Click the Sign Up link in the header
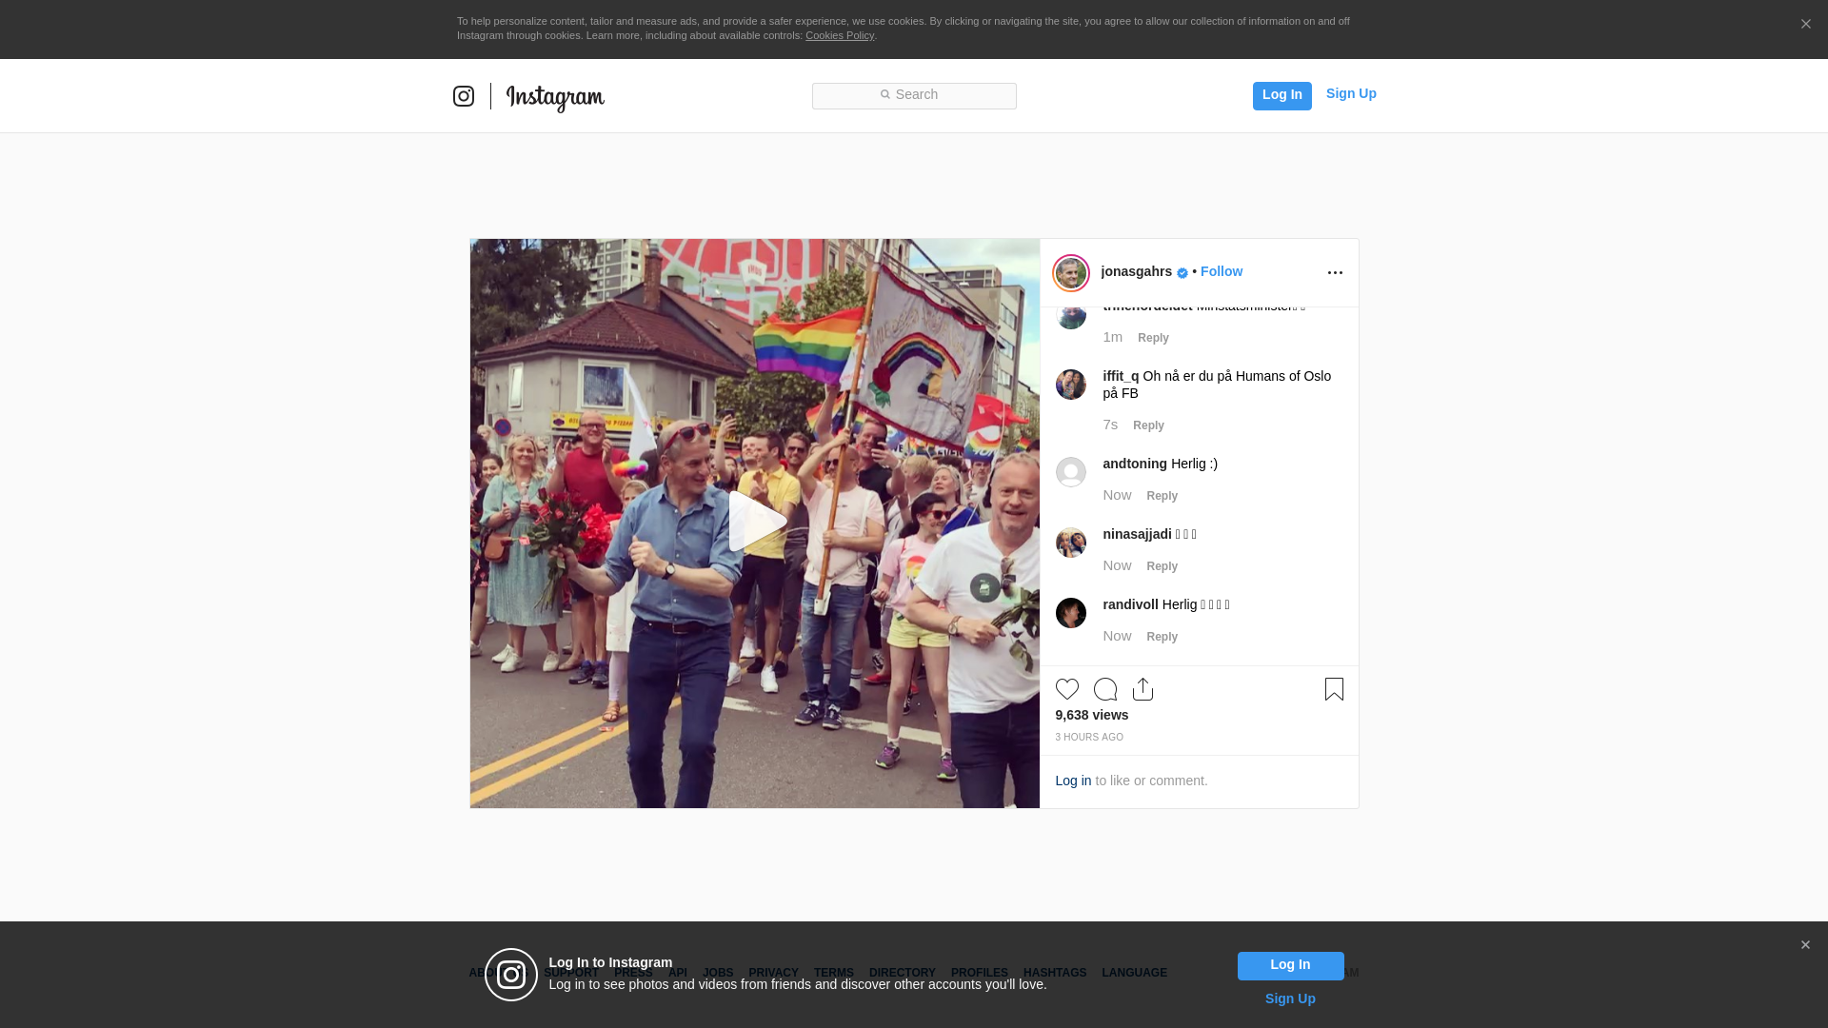This screenshot has width=1828, height=1028. click(1350, 93)
